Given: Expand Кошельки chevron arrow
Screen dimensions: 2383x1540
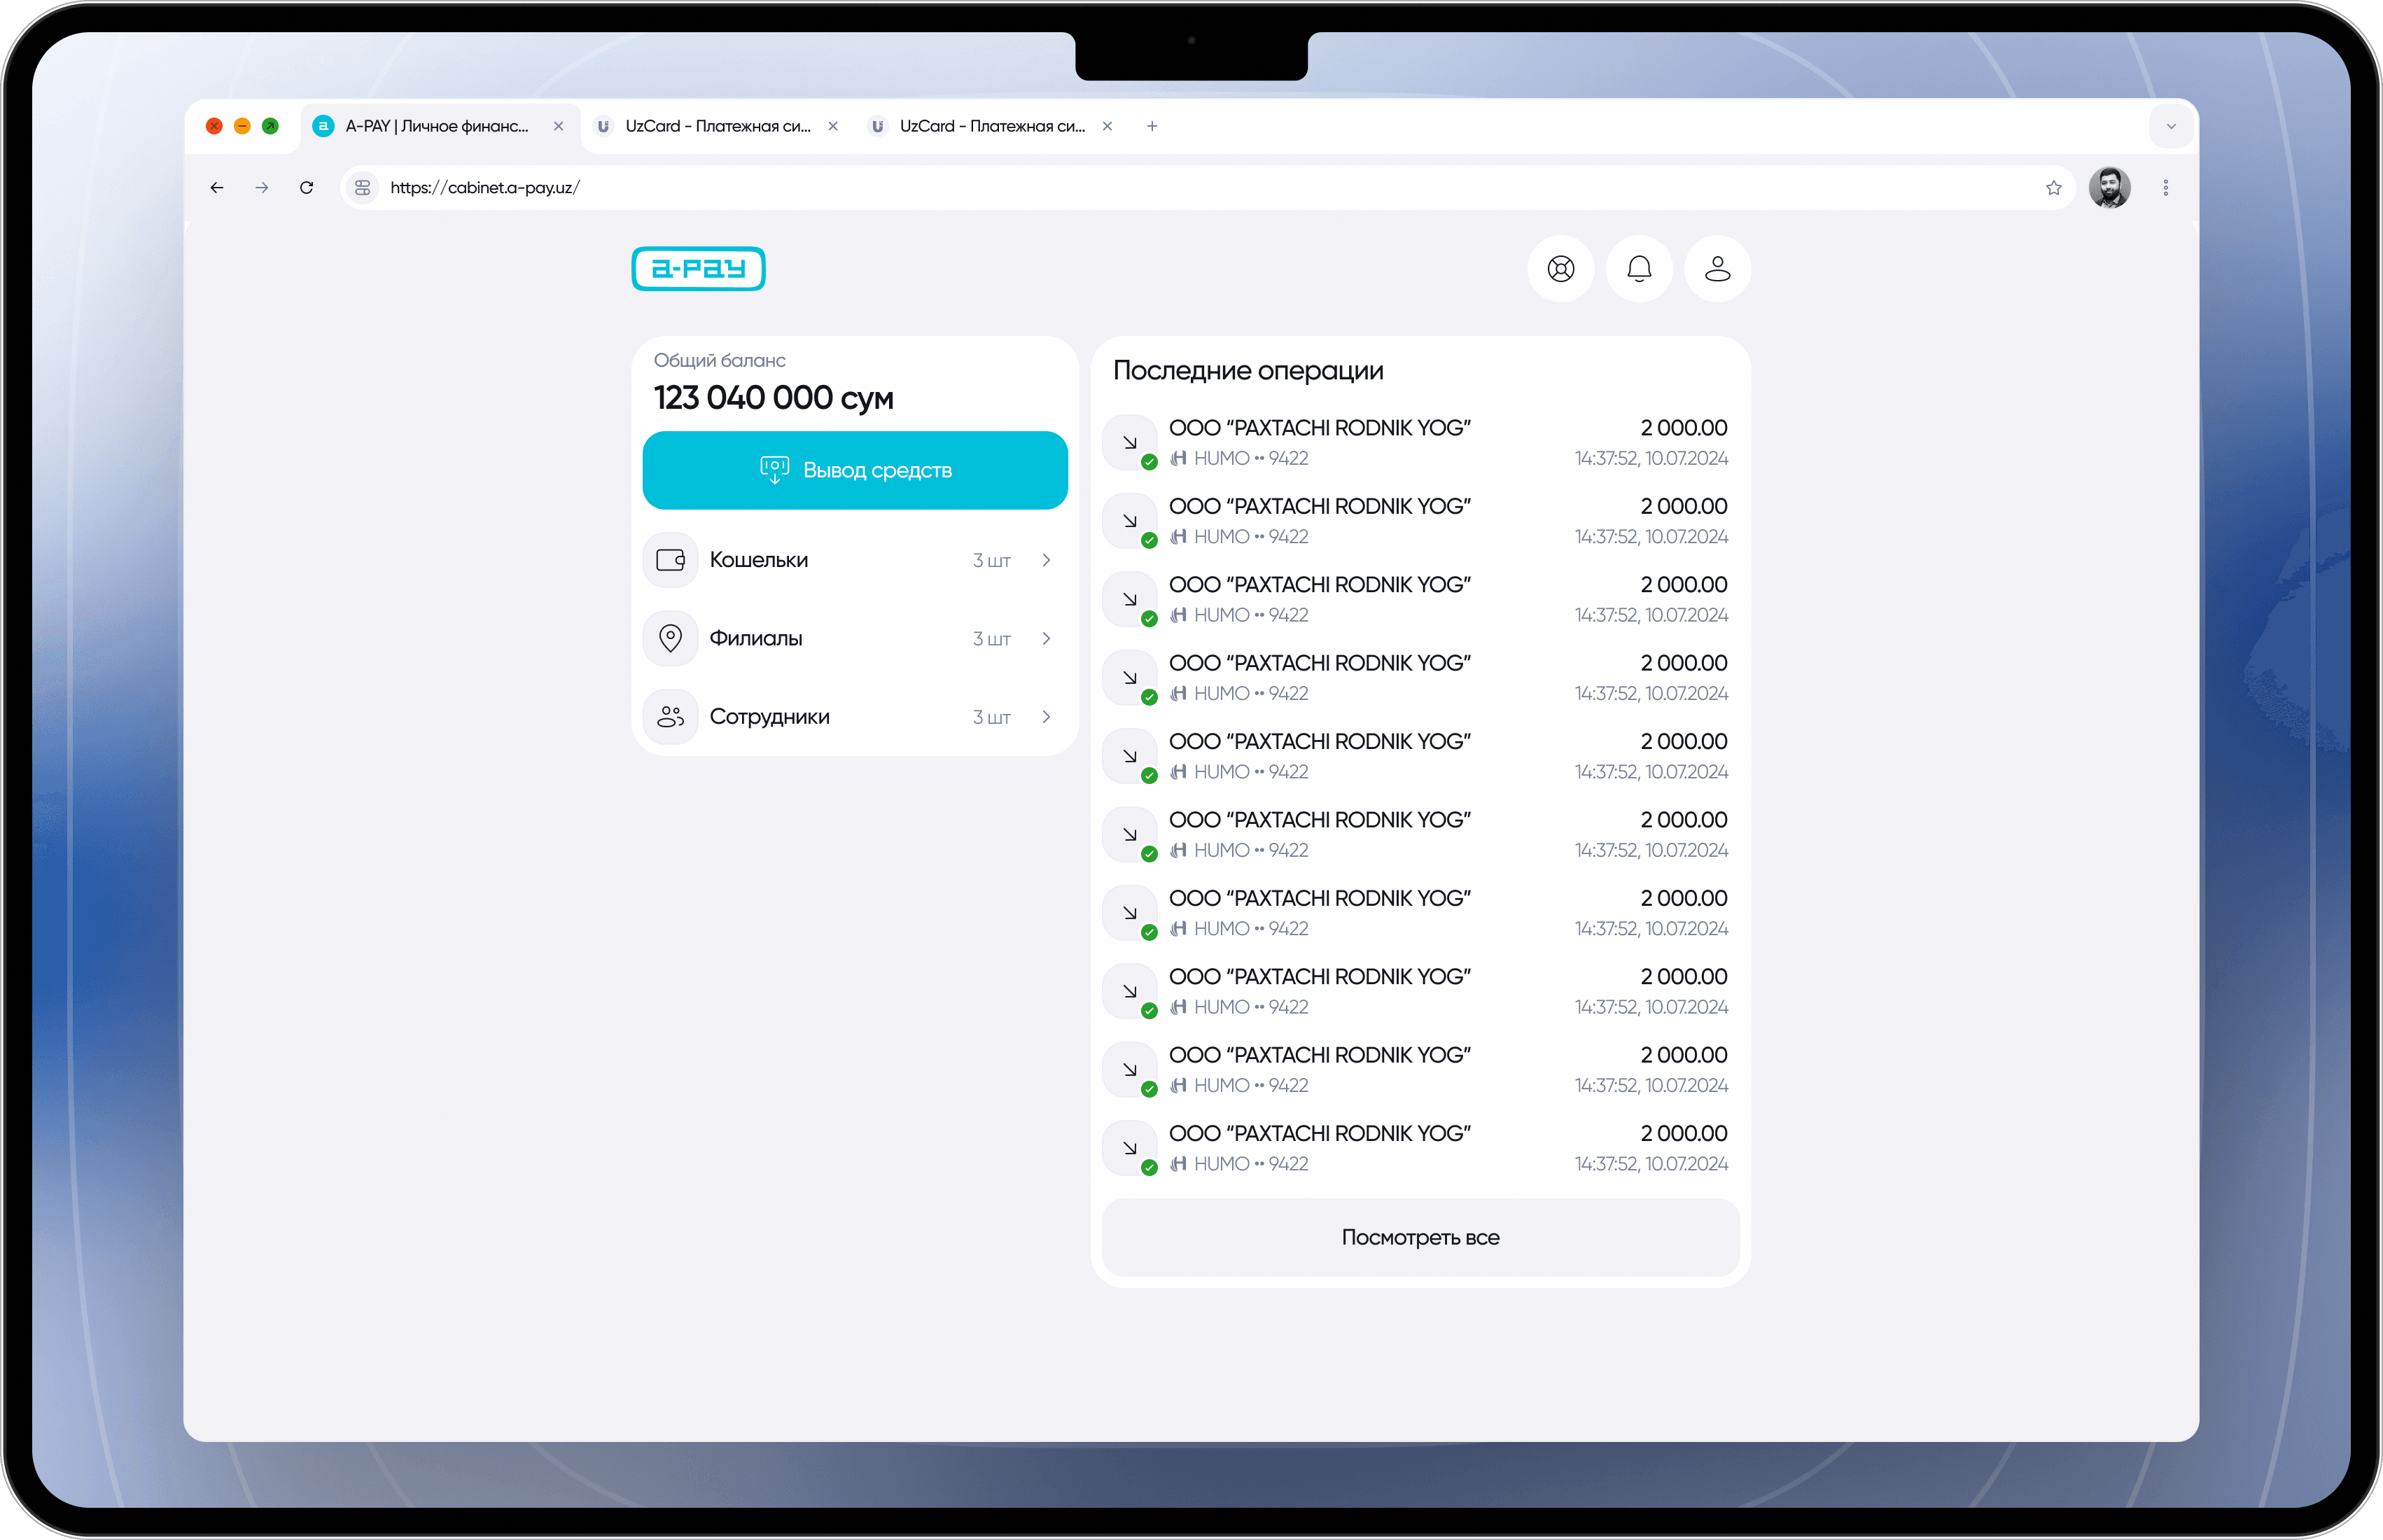Looking at the screenshot, I should point(1046,560).
